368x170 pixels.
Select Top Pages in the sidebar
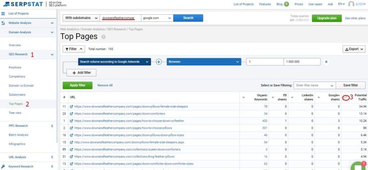tap(16, 104)
